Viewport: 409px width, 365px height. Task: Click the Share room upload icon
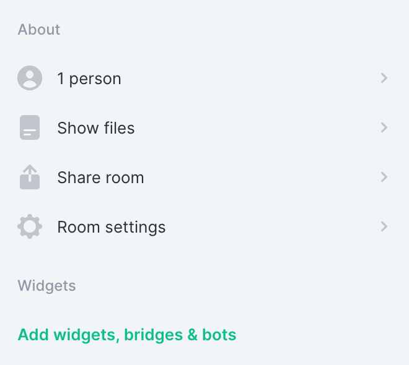(x=30, y=177)
